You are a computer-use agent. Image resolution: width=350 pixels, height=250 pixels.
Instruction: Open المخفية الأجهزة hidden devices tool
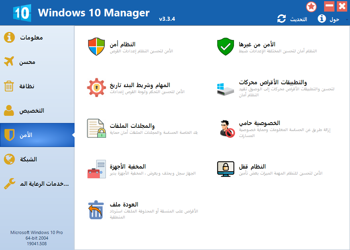click(128, 167)
